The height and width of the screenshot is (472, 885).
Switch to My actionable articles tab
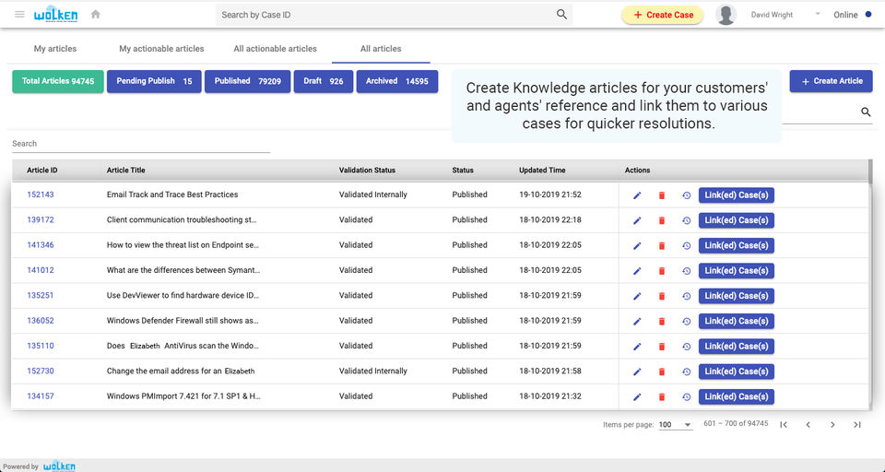161,49
